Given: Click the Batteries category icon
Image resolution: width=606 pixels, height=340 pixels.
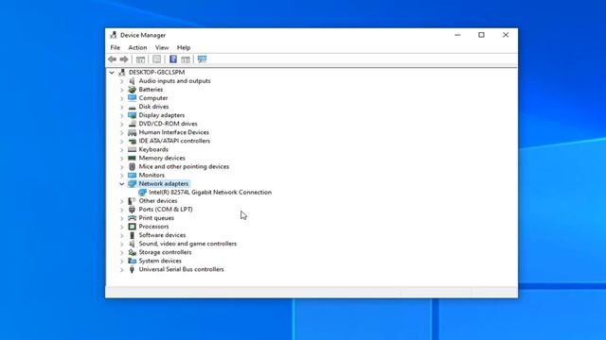Looking at the screenshot, I should [x=132, y=90].
